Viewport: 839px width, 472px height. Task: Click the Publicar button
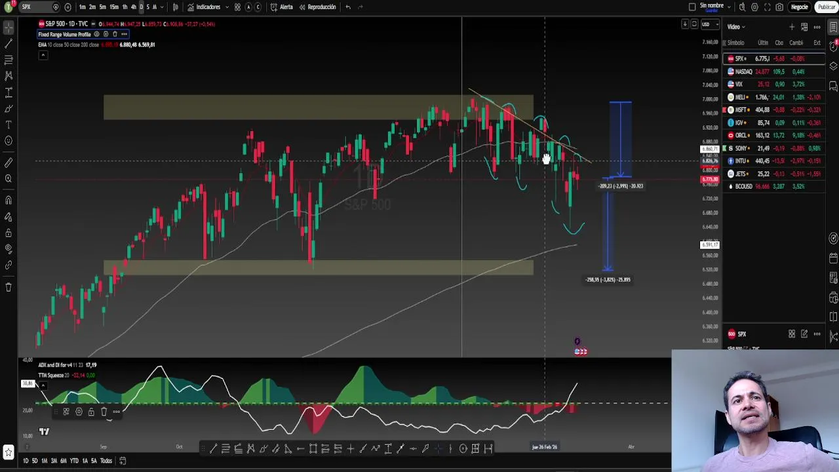coord(827,7)
